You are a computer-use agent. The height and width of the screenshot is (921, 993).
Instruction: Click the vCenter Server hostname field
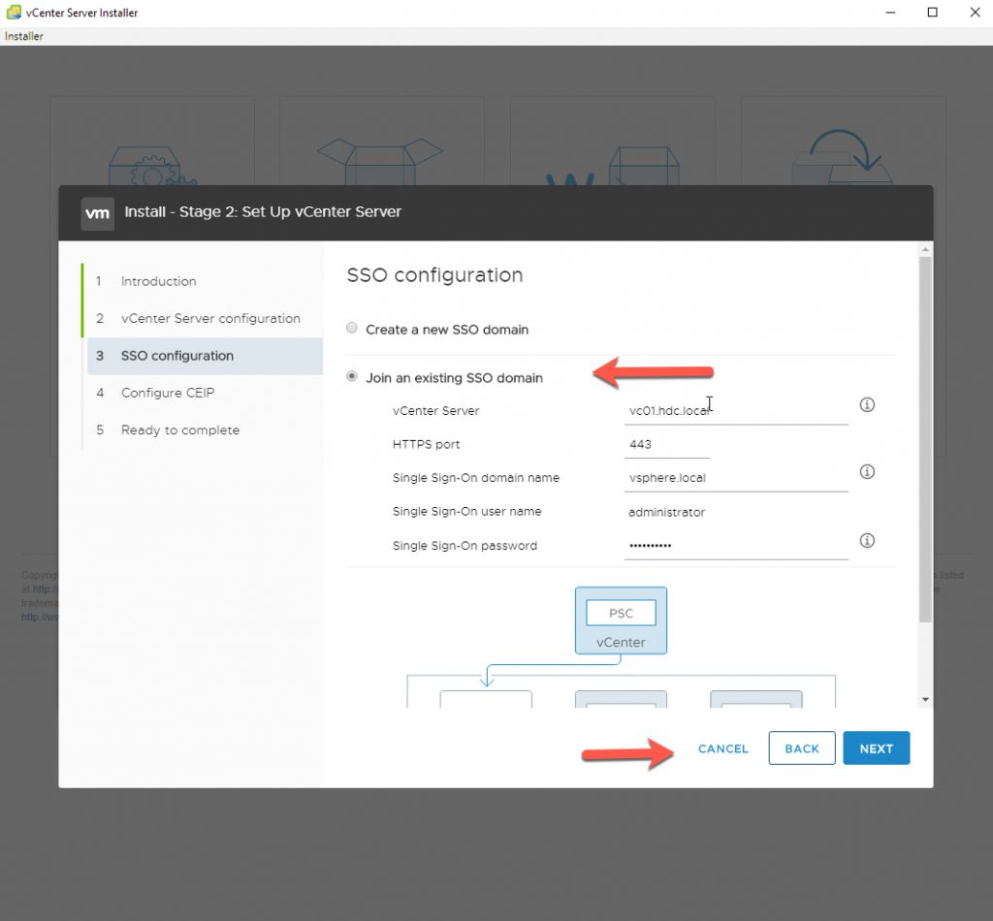736,410
